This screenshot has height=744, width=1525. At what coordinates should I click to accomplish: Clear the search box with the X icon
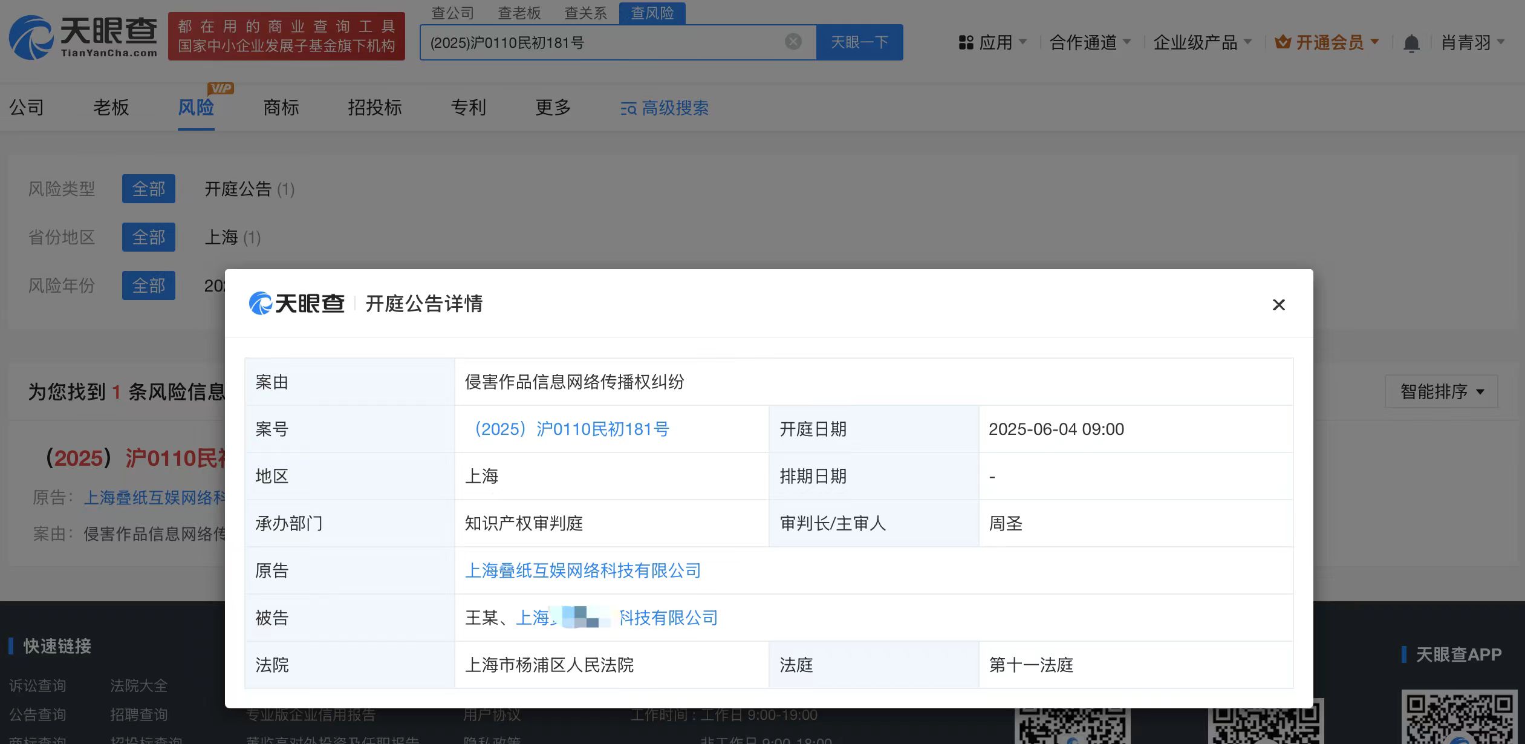pyautogui.click(x=793, y=42)
